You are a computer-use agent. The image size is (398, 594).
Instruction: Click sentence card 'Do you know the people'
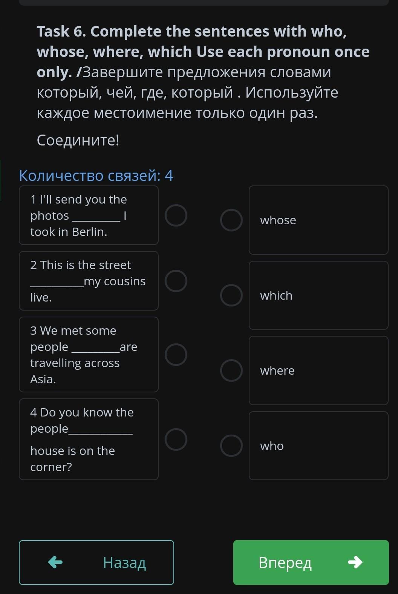point(89,439)
